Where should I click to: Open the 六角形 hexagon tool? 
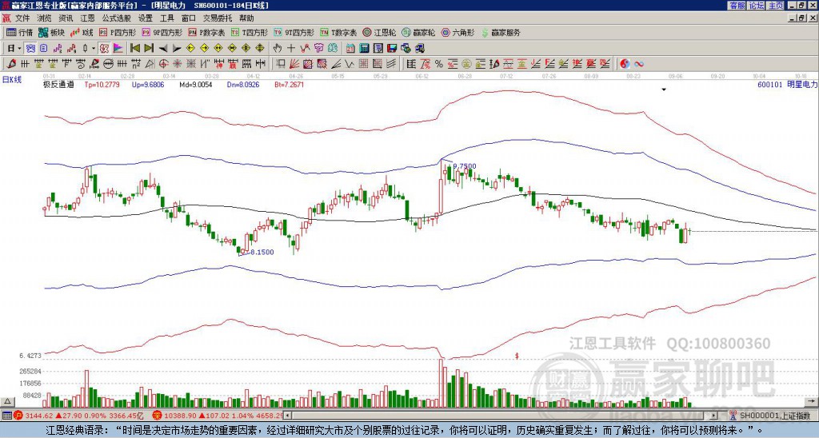458,32
